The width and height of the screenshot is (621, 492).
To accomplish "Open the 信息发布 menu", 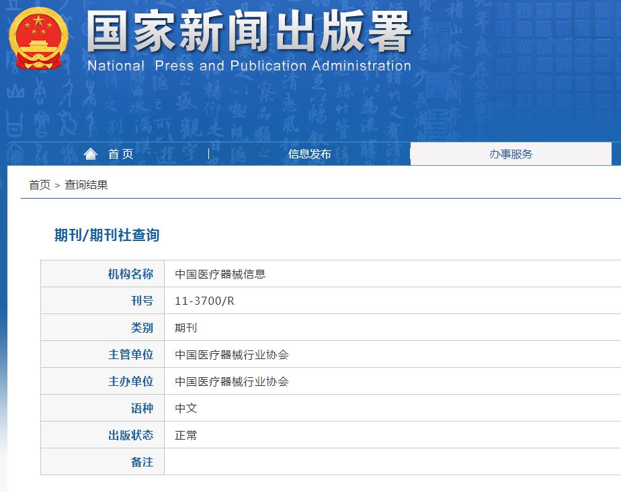I will pyautogui.click(x=309, y=153).
